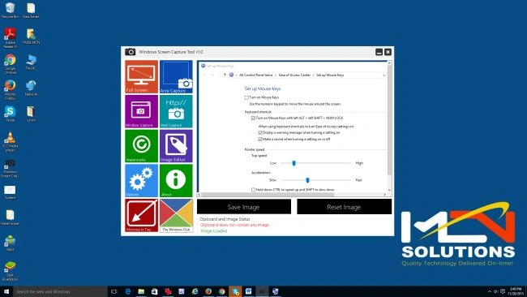527x297 pixels.
Task: Show the About info tile
Action: [x=176, y=181]
